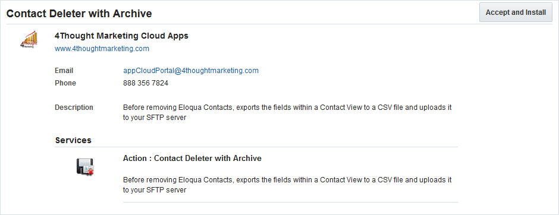Click the Email field label
This screenshot has height=215, width=559.
click(x=64, y=71)
